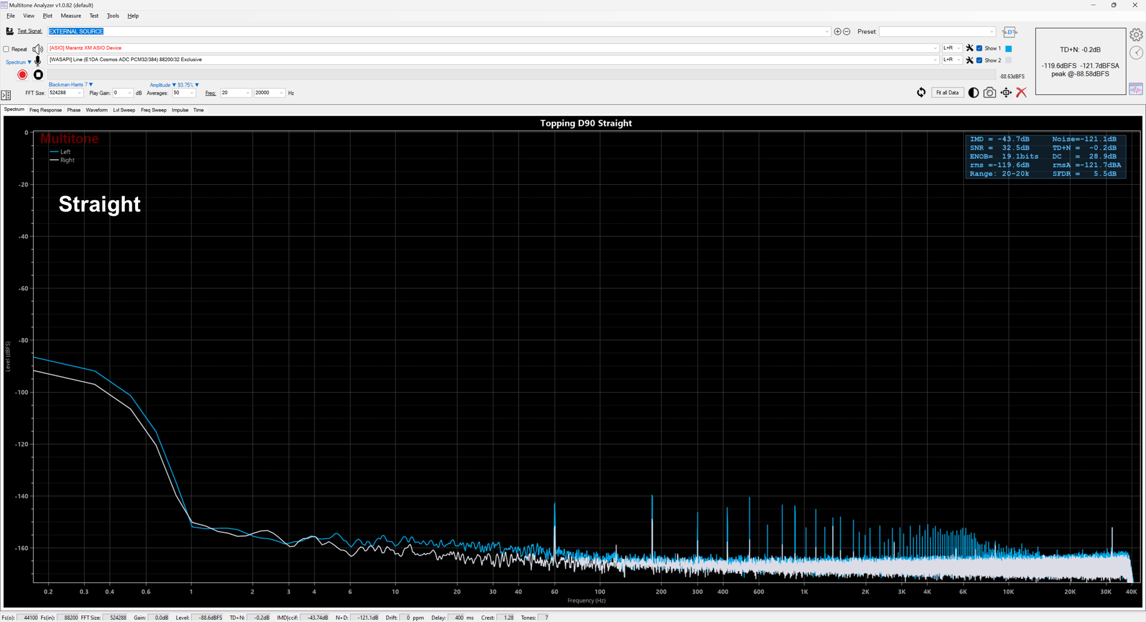Screen dimensions: 1146x622
Task: Expand the 93.75% overlap selector
Action: tap(188, 85)
